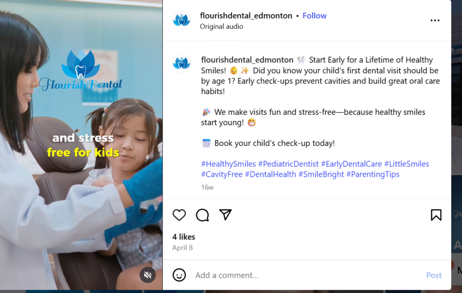Click Original audio link
Screen dimensions: 462x293
(222, 27)
